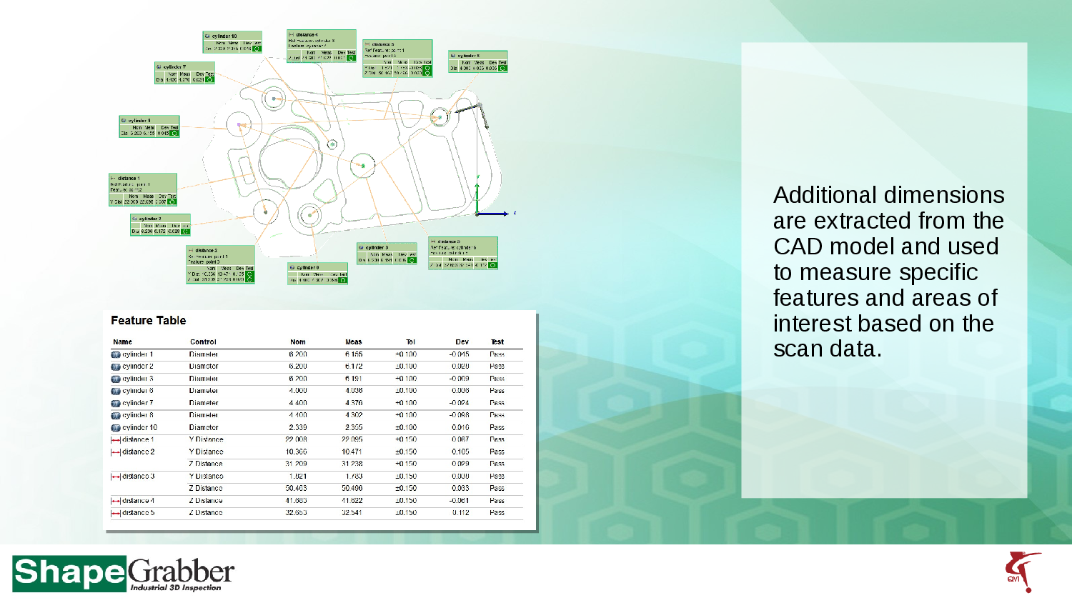Click the cylinder 10 row icon

click(116, 427)
